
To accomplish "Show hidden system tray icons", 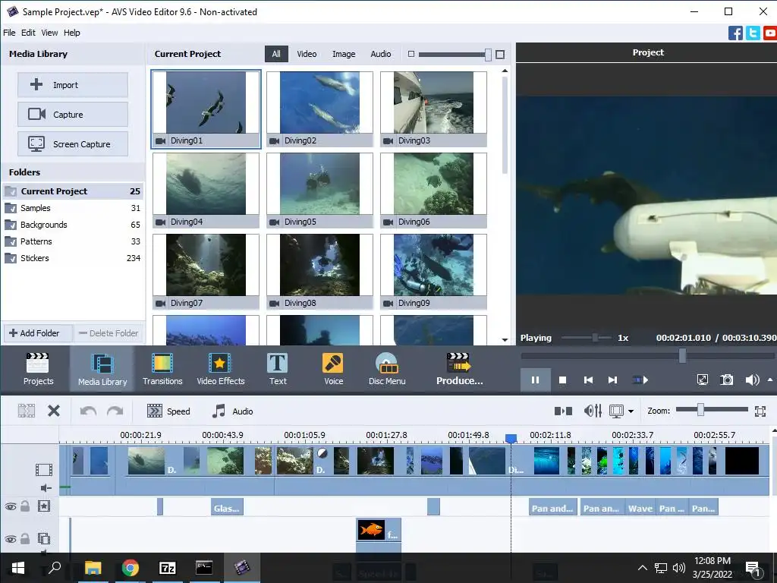I will tap(643, 568).
